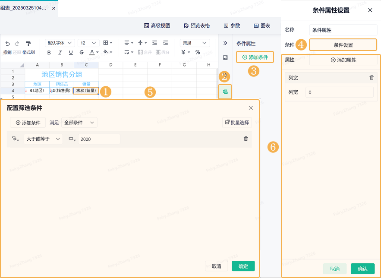Toggle underline formatting
Viewport: 381px width, 278px height.
(71, 53)
